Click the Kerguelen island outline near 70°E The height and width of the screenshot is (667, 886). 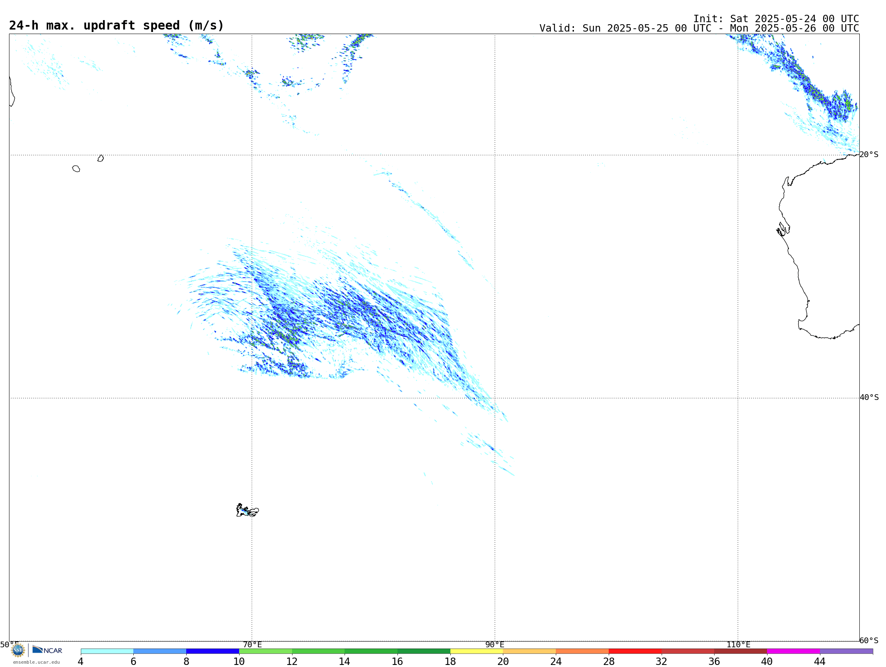point(247,510)
